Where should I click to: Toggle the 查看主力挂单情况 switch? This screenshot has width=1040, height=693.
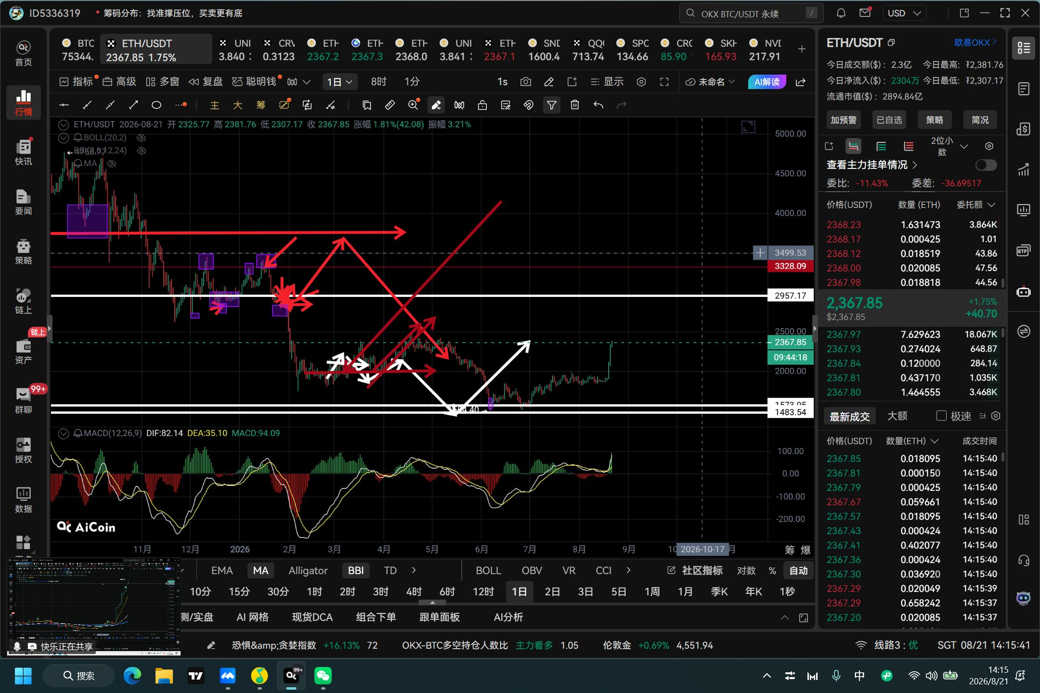coord(986,165)
